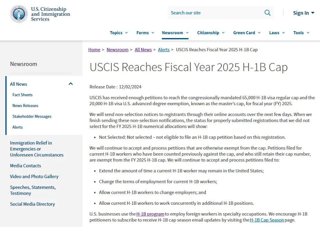Click the magnifying glass search icon
Viewport: 320px width, 228px height.
(x=267, y=13)
